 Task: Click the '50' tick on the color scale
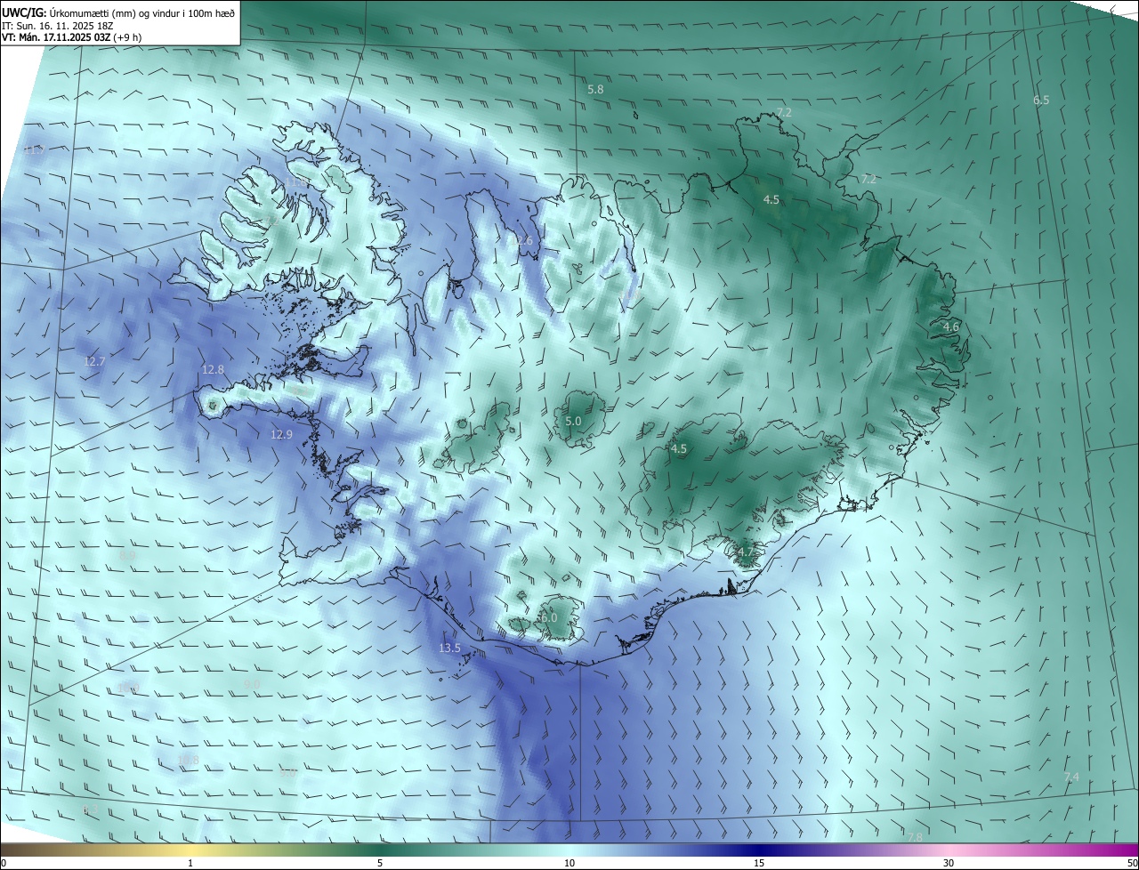tap(1132, 863)
